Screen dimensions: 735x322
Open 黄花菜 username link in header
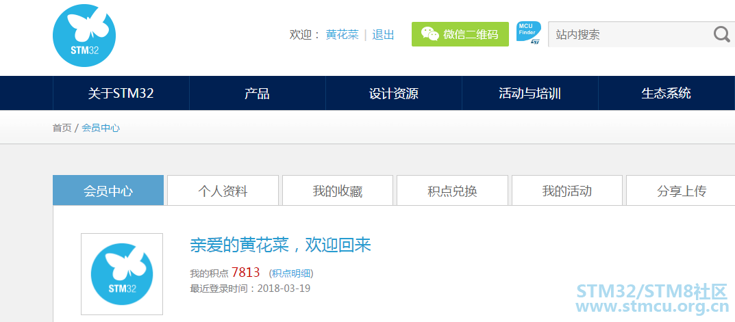click(x=342, y=35)
